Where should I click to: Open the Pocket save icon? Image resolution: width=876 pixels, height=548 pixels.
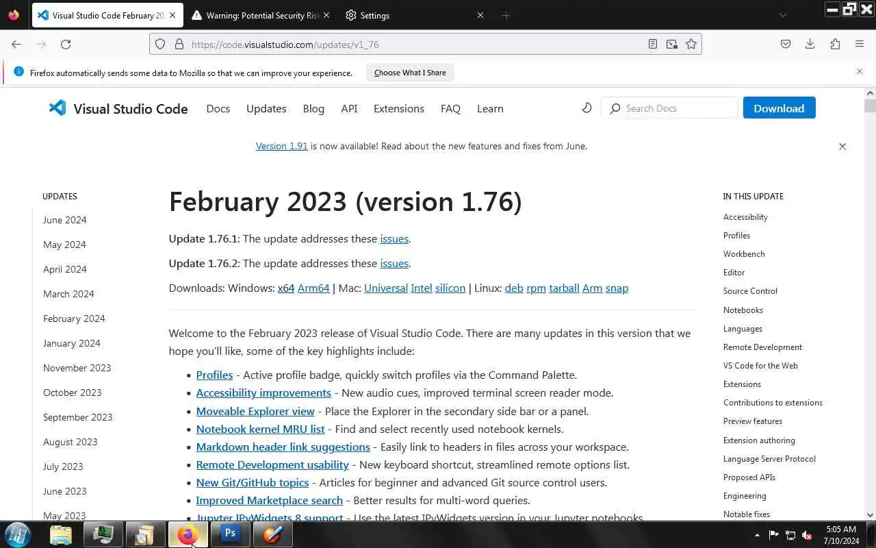pyautogui.click(x=786, y=44)
